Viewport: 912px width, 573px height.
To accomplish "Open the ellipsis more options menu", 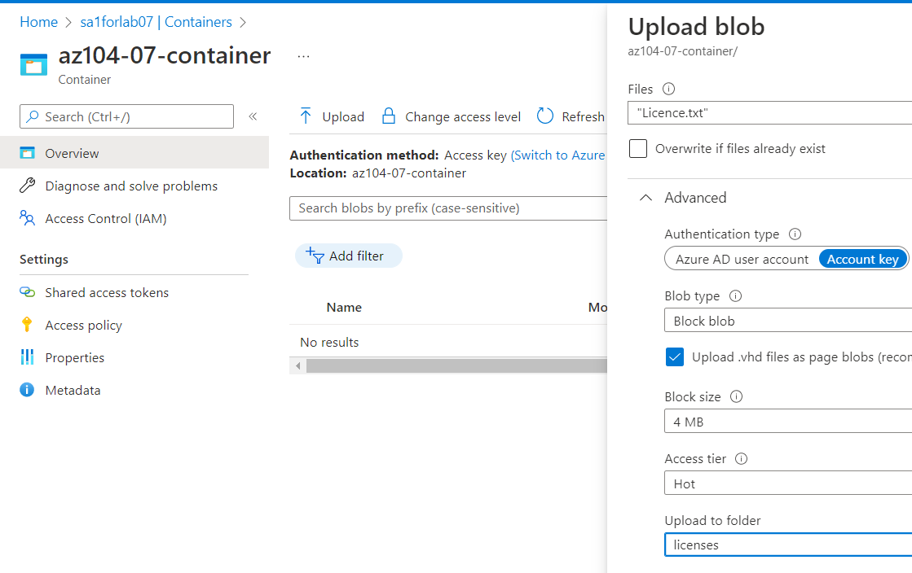I will (x=304, y=56).
